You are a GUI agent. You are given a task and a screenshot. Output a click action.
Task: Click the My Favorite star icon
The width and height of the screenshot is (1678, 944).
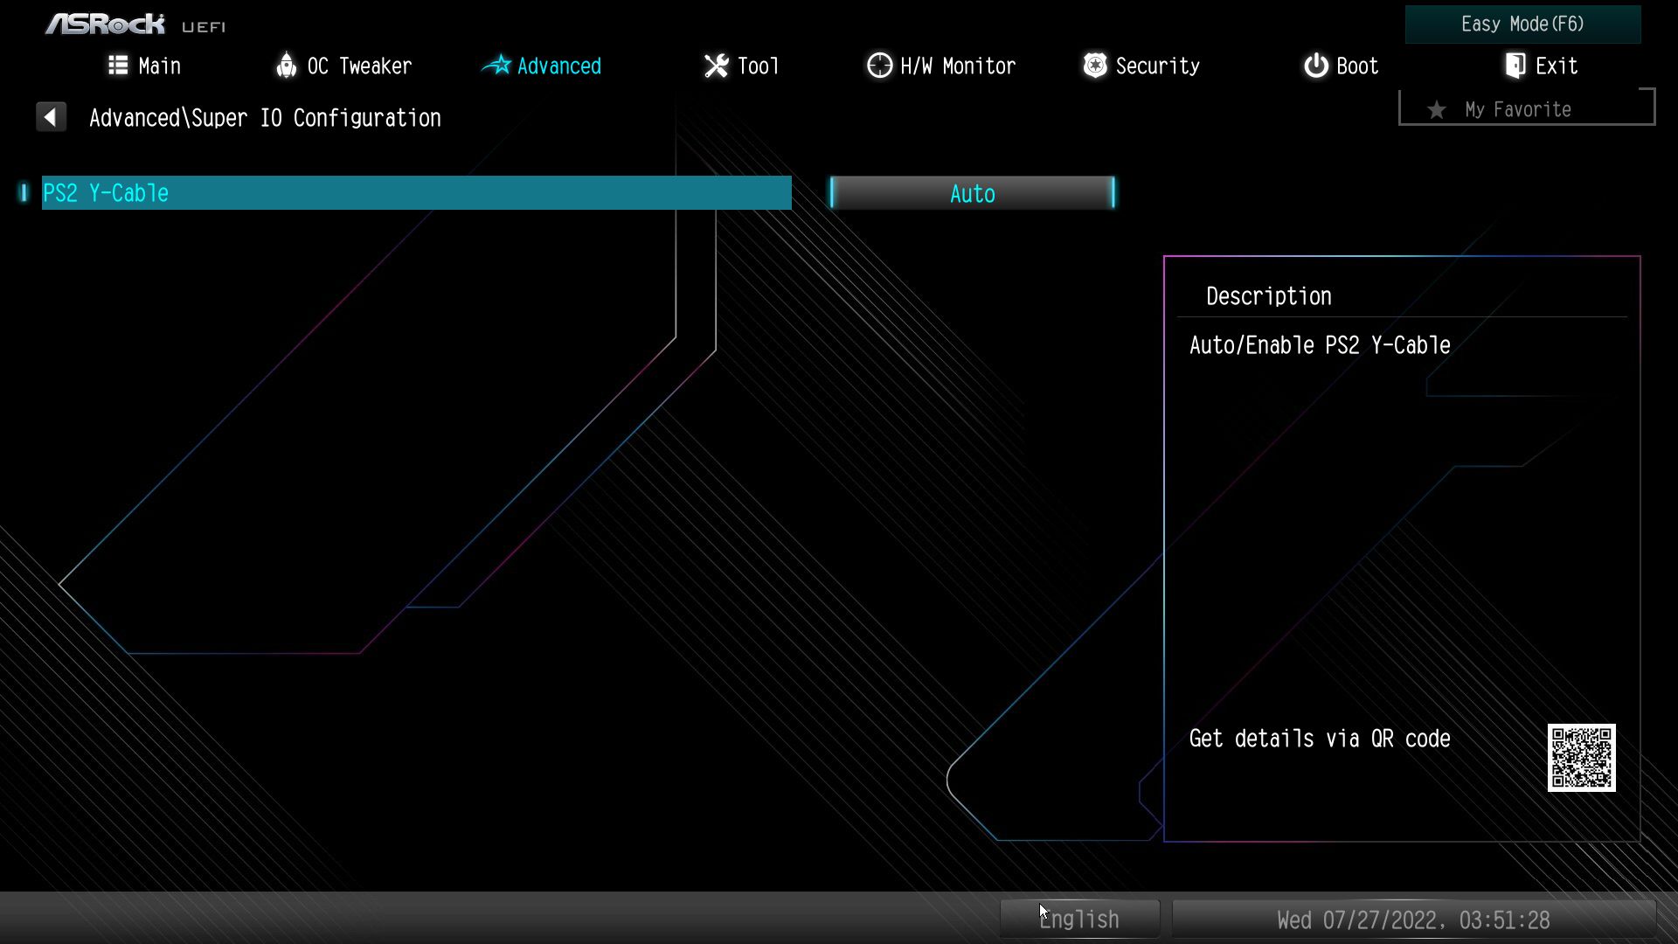1436,110
